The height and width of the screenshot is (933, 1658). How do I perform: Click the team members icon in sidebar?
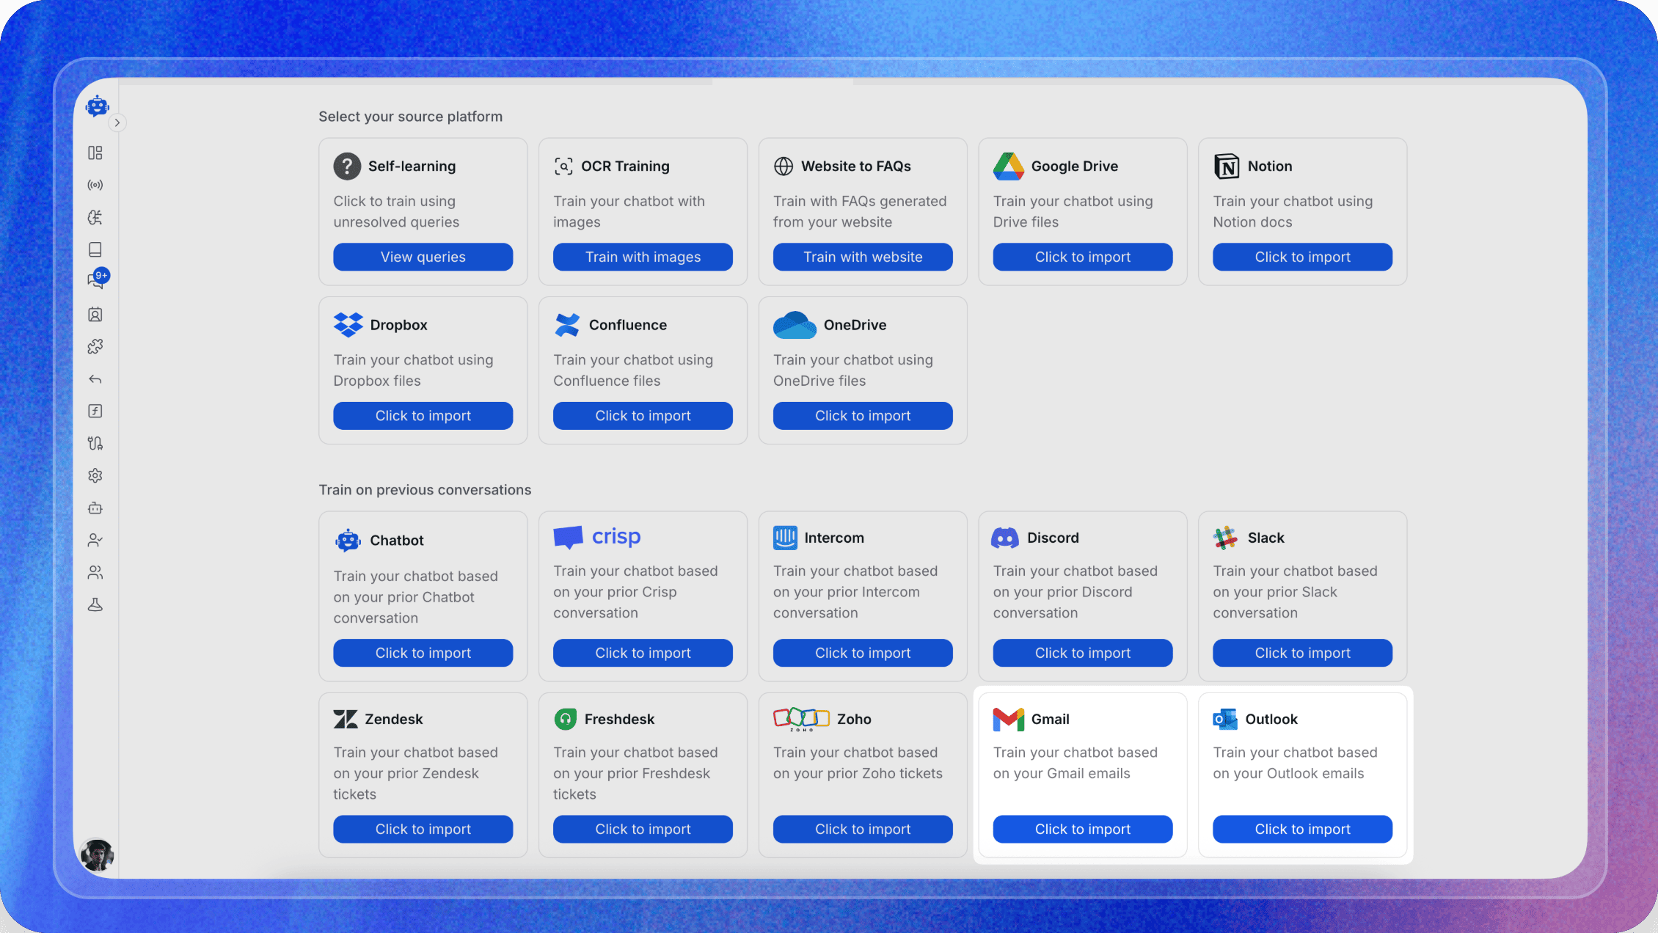pyautogui.click(x=95, y=572)
